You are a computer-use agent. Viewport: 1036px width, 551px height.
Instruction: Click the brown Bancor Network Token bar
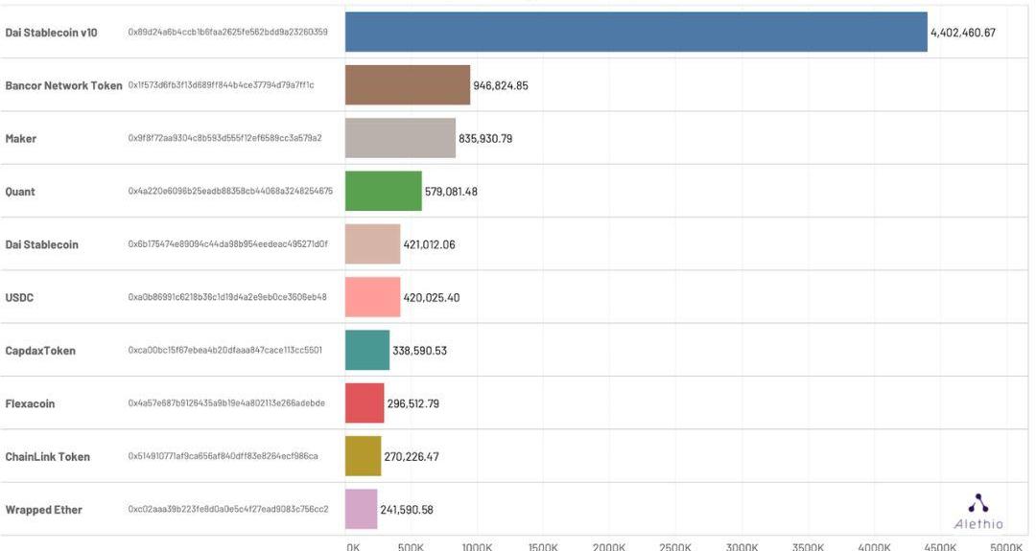point(407,85)
